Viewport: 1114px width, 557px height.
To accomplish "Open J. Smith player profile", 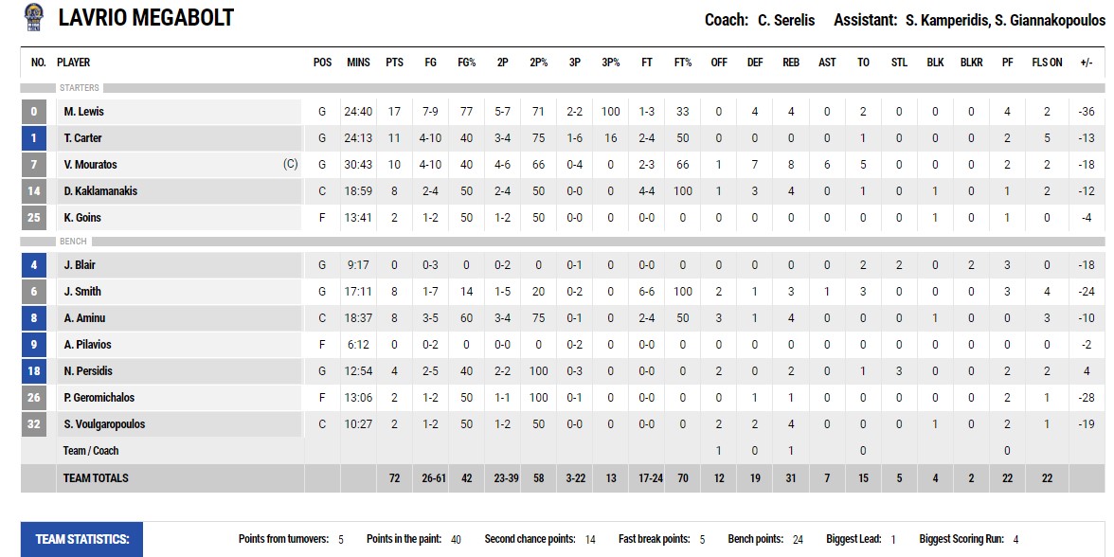I will pos(82,292).
